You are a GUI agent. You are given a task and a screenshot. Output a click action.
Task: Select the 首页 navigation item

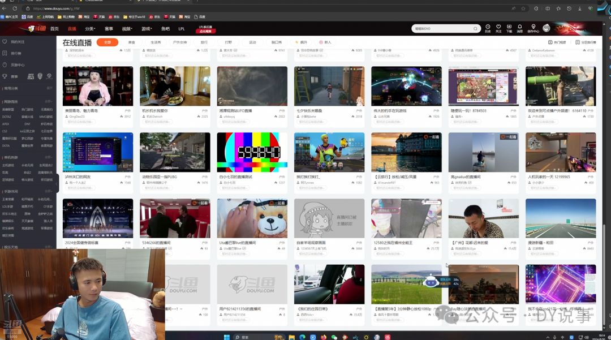coord(54,28)
